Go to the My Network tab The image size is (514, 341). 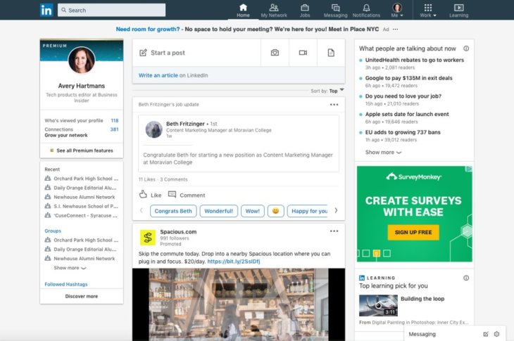[274, 10]
